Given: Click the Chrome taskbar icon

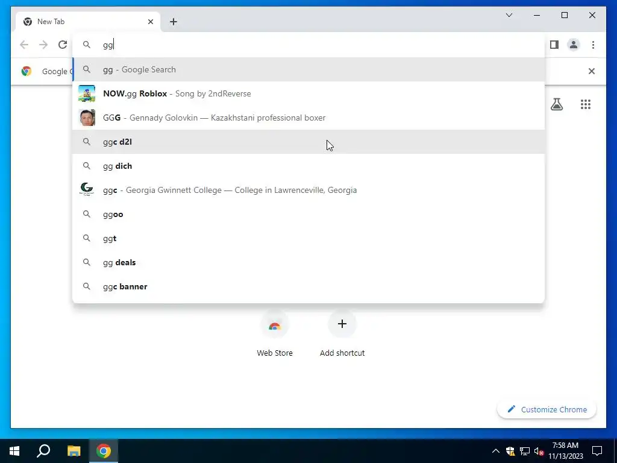Looking at the screenshot, I should point(104,451).
